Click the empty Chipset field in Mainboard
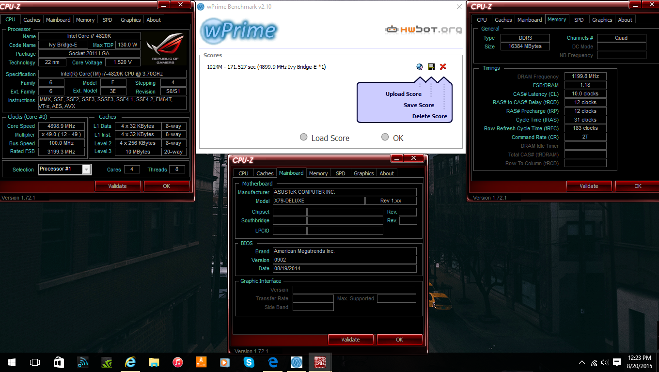The width and height of the screenshot is (659, 372). coord(290,212)
